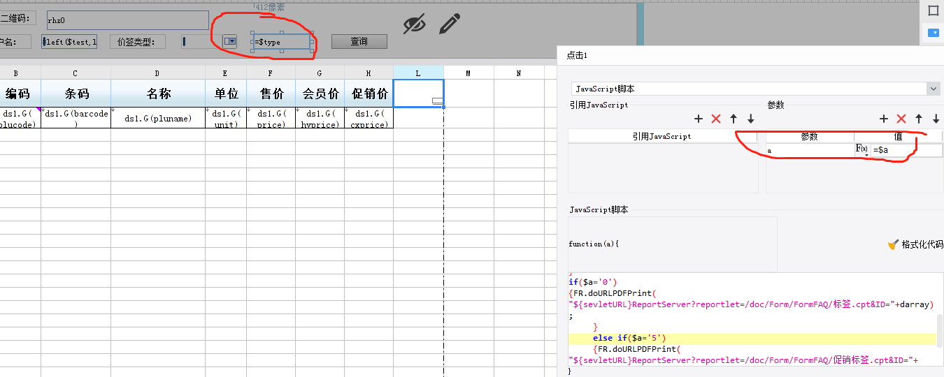Open the F(x) formula type selector
944x377 pixels.
pyautogui.click(x=862, y=149)
